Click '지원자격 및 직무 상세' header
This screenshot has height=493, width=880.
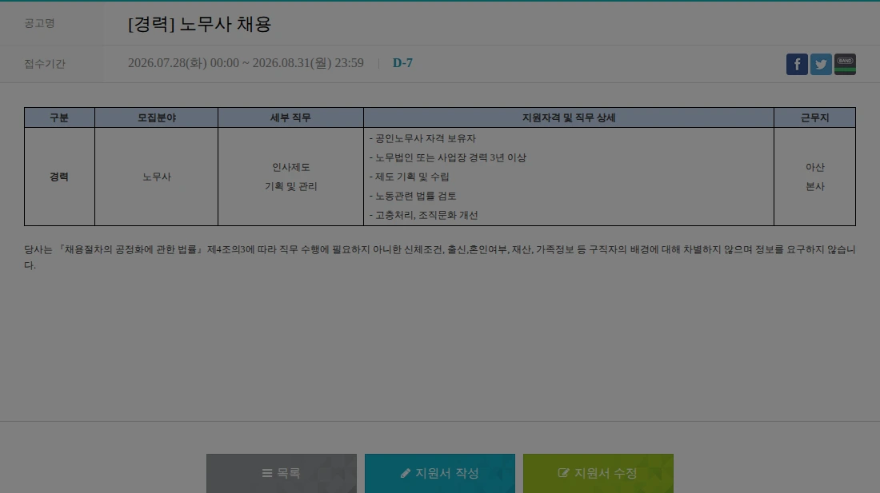(x=569, y=117)
